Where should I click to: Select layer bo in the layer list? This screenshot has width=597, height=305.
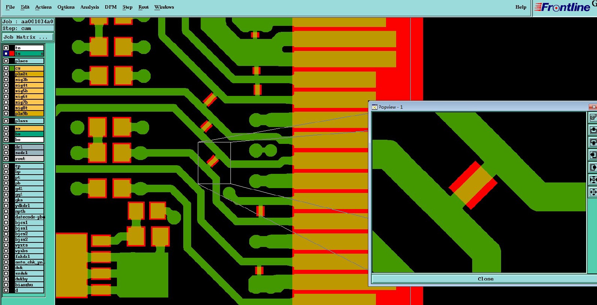(x=29, y=139)
